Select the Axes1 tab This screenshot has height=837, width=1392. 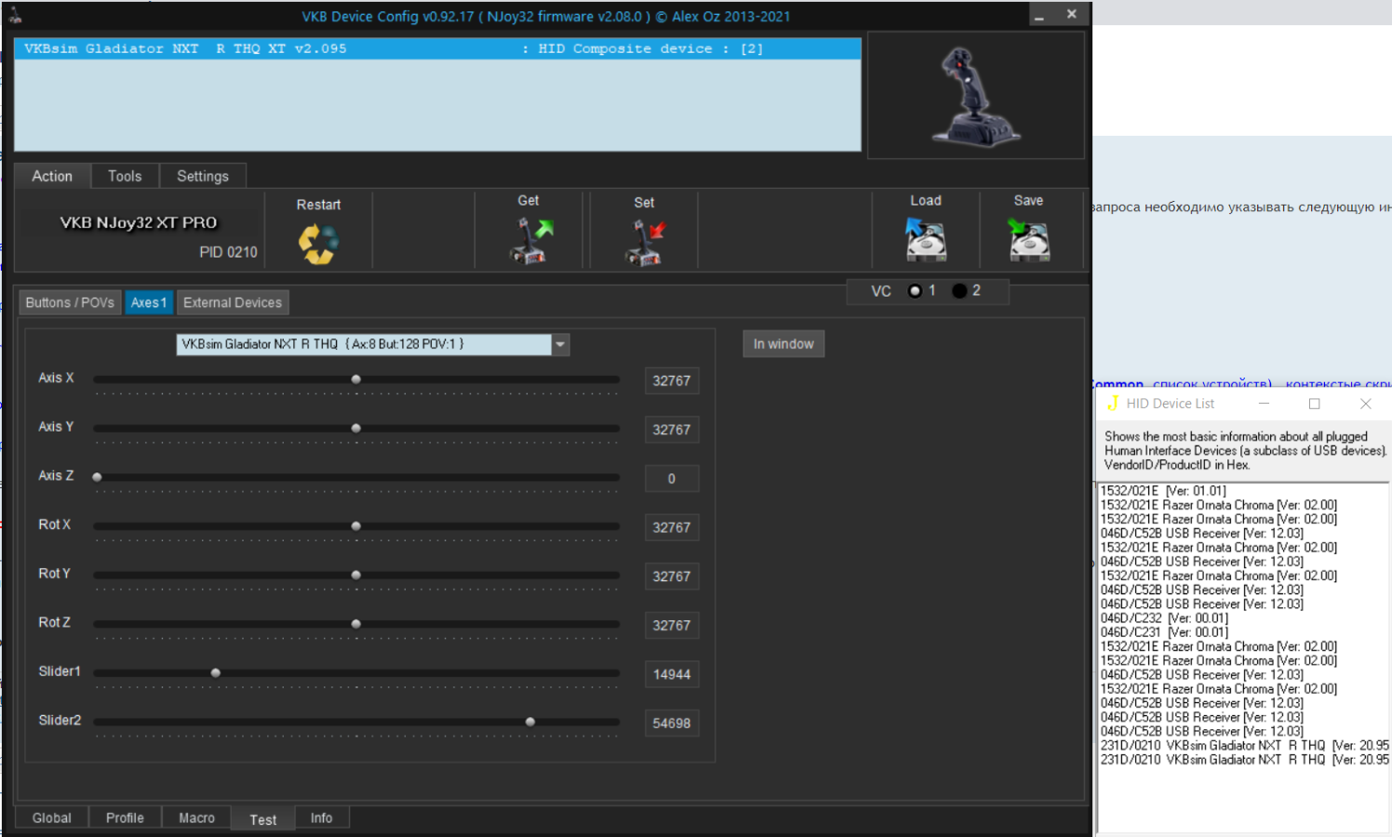pos(149,302)
